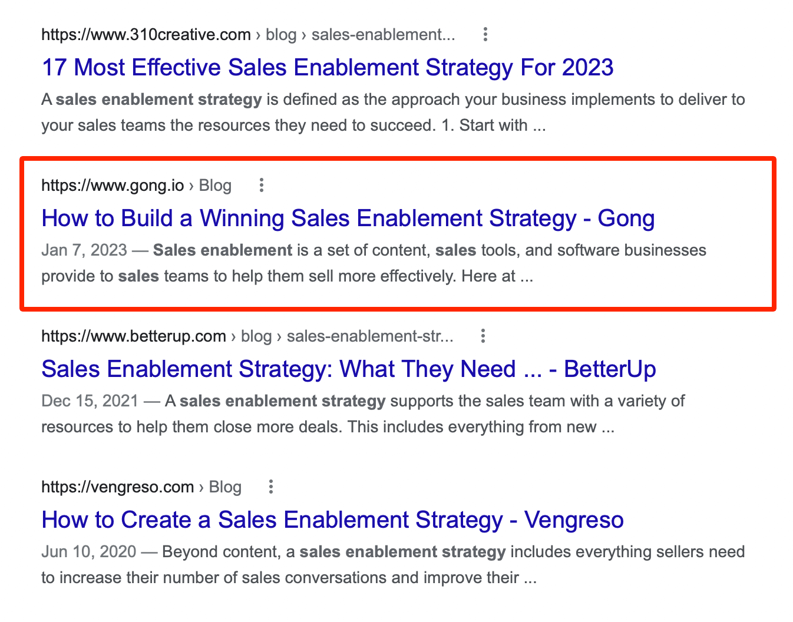Click the vengreso.com domain link
The image size is (793, 622).
117,487
